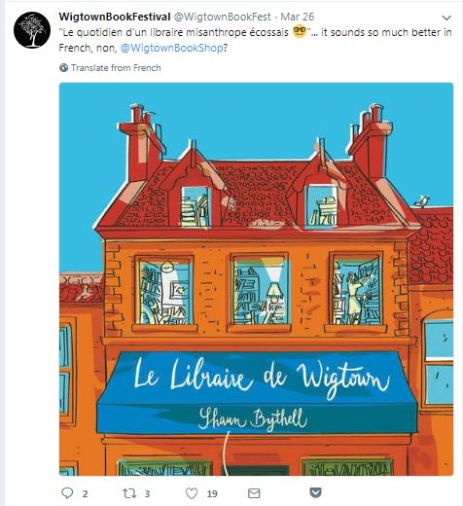Click the reply count number 2
Screen dimensions: 463x506
(x=85, y=494)
